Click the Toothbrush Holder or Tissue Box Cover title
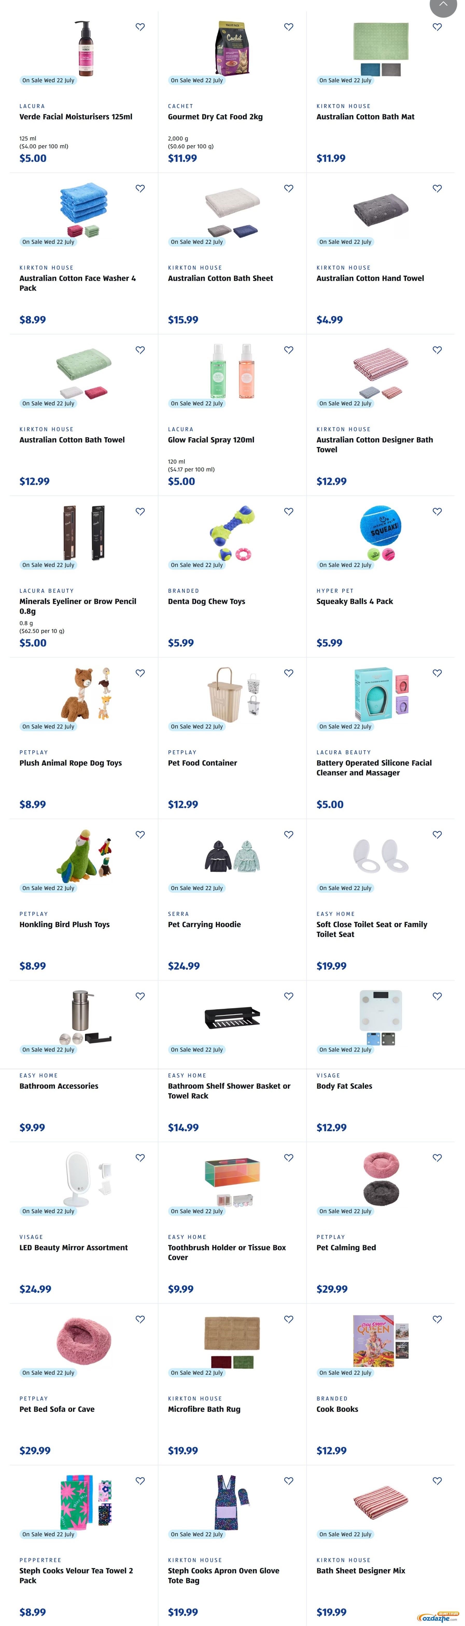Image resolution: width=465 pixels, height=1626 pixels. tap(227, 1252)
